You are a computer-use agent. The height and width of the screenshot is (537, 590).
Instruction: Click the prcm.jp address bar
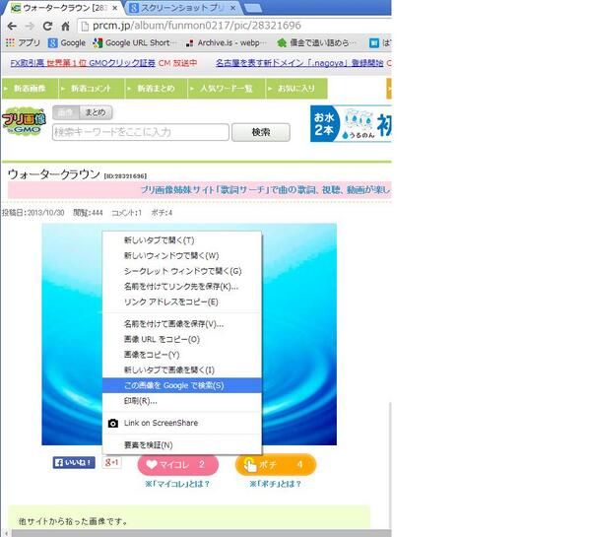(x=235, y=26)
